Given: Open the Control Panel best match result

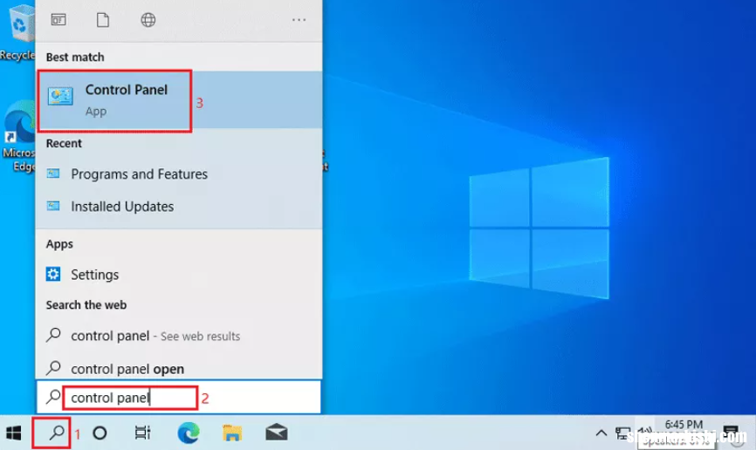Looking at the screenshot, I should click(x=178, y=100).
